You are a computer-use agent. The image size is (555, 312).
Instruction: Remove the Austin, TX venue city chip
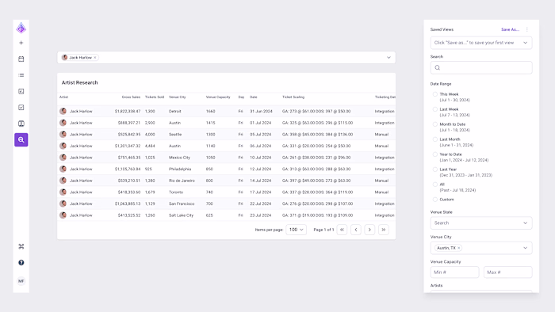click(459, 248)
